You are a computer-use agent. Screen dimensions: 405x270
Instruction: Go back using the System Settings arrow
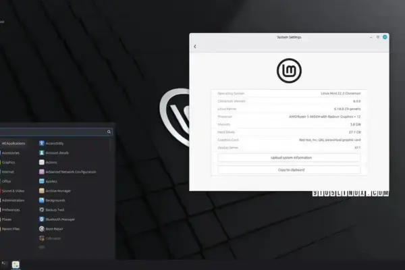point(195,47)
